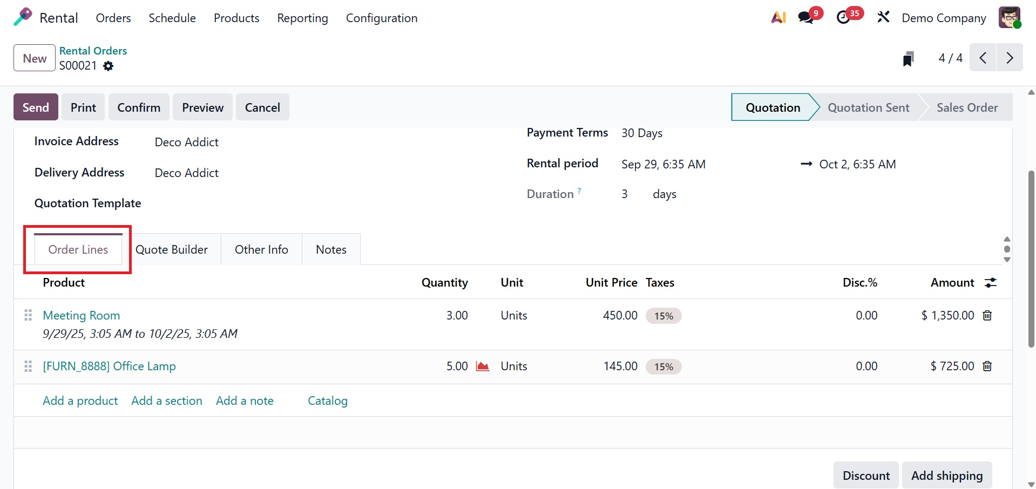
Task: Open the chat messages icon
Action: coord(806,18)
